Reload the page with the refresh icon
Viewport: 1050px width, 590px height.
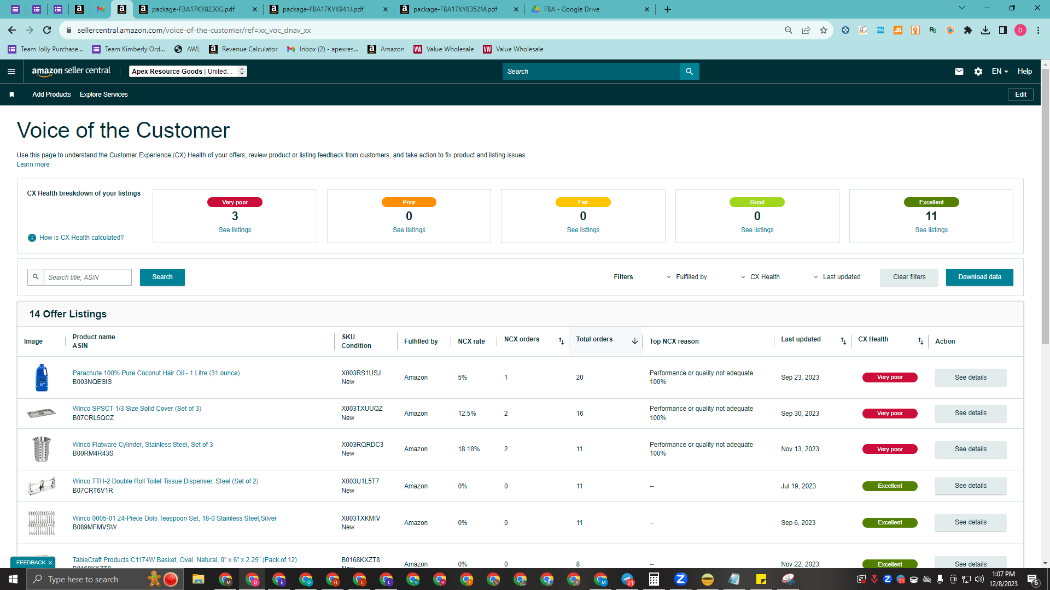[47, 30]
